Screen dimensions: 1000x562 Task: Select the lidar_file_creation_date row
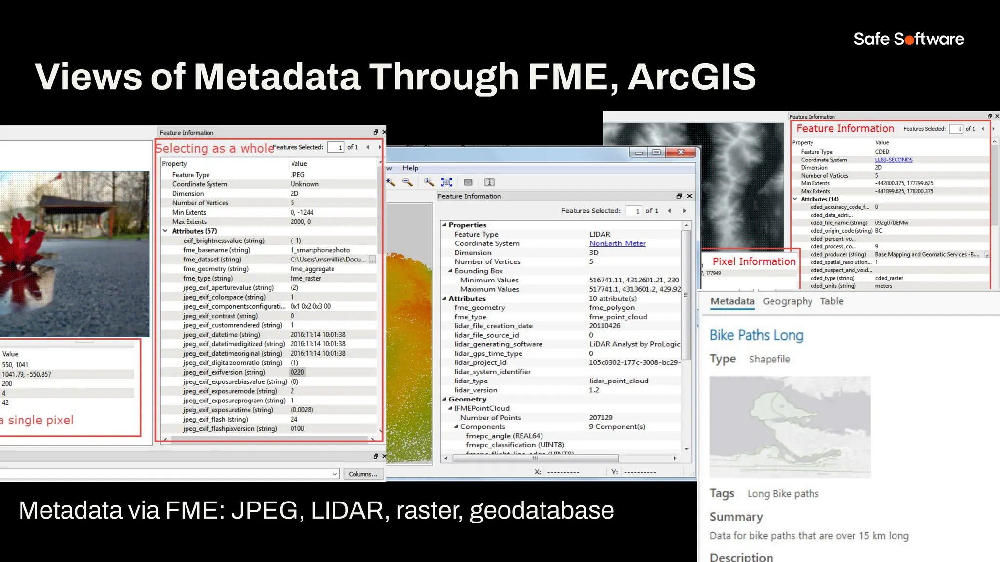point(562,326)
